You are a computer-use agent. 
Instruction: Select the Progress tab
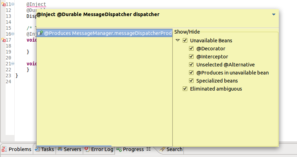[x=133, y=149]
